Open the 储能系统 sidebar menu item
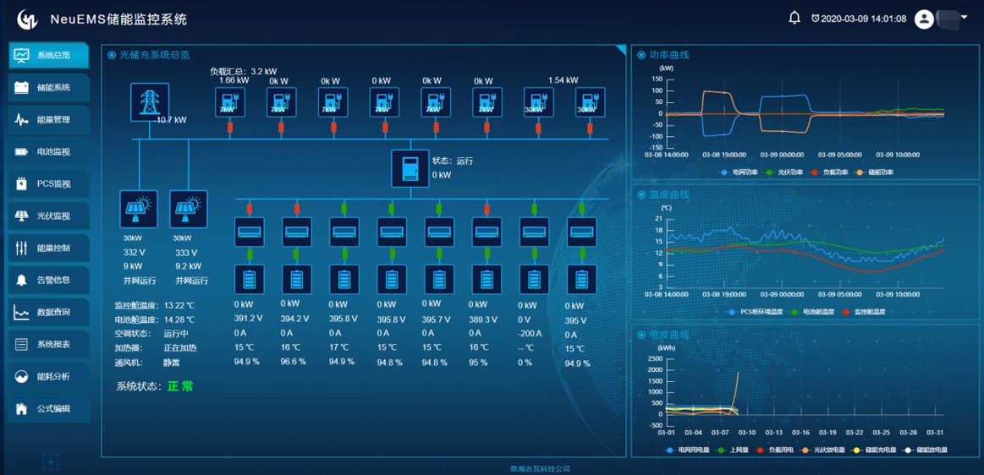The image size is (984, 475). (49, 88)
